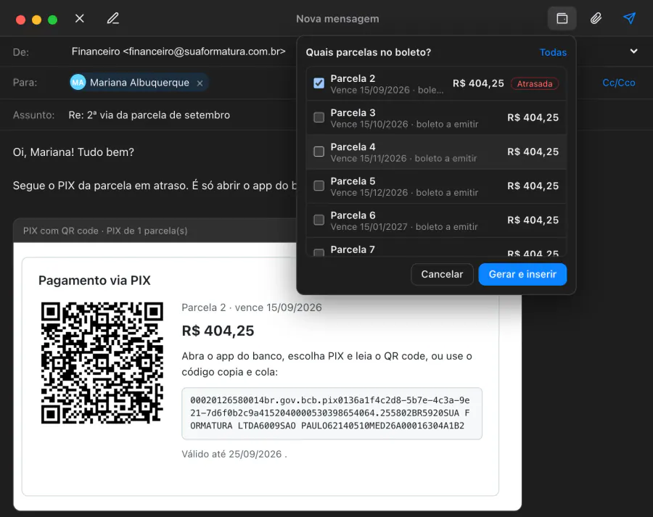Check Parcela 4 checkbox
653x517 pixels.
coord(319,152)
